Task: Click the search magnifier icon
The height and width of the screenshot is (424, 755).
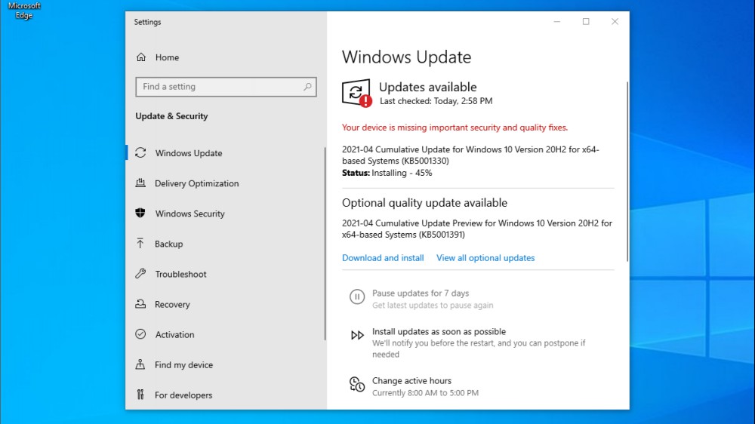Action: click(x=307, y=87)
